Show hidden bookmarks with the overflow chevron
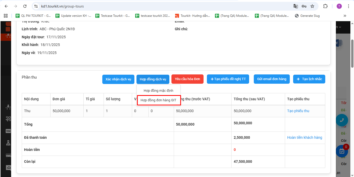Screen dimensions: 354x177 [345, 16]
